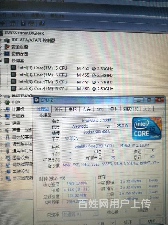Click the 35.0 W TDP value

pyautogui.click(x=122, y=126)
